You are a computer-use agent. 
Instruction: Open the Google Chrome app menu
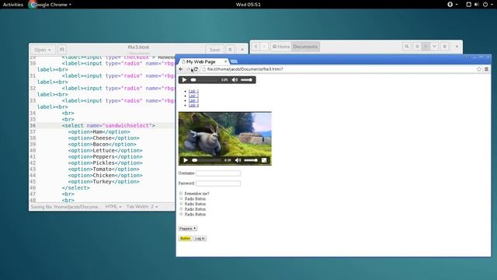pyautogui.click(x=50, y=5)
